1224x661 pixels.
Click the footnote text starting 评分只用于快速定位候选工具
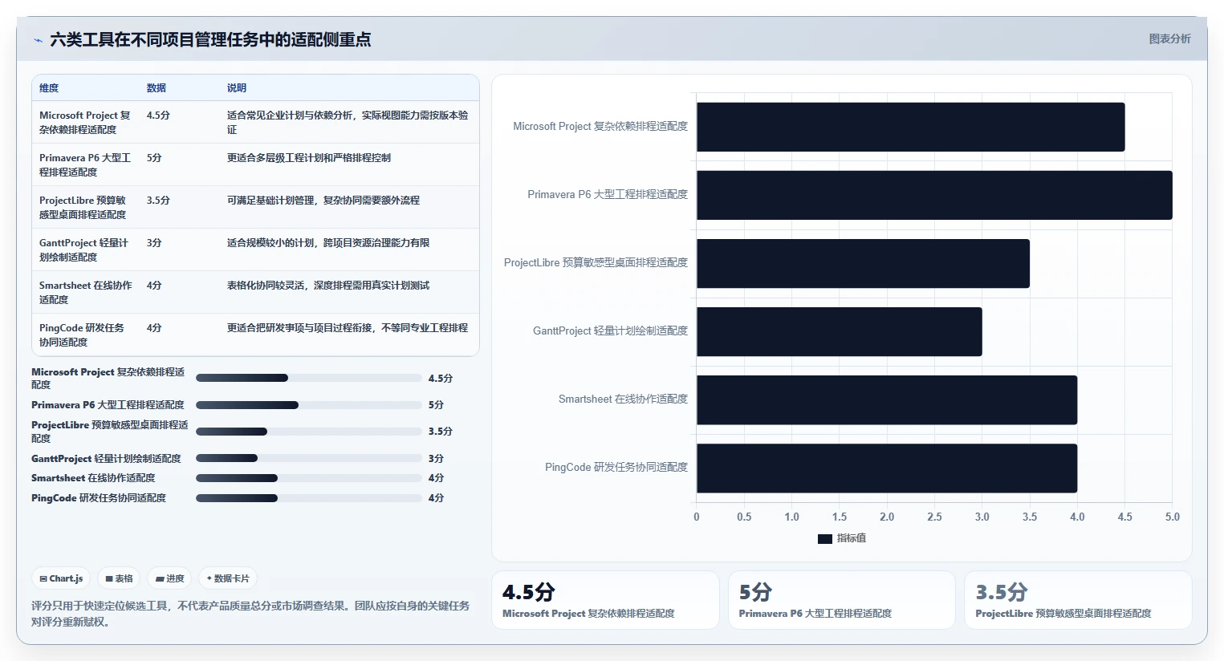(x=250, y=614)
